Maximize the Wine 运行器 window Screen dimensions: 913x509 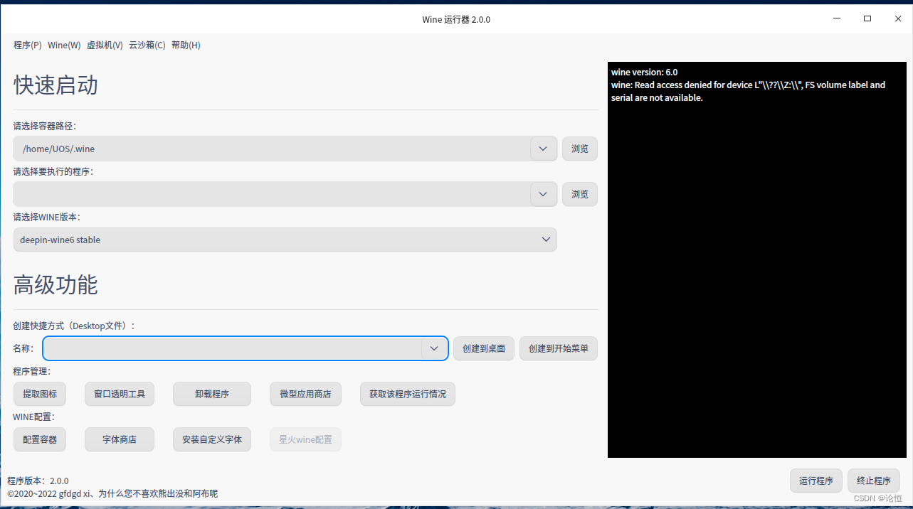pos(867,19)
